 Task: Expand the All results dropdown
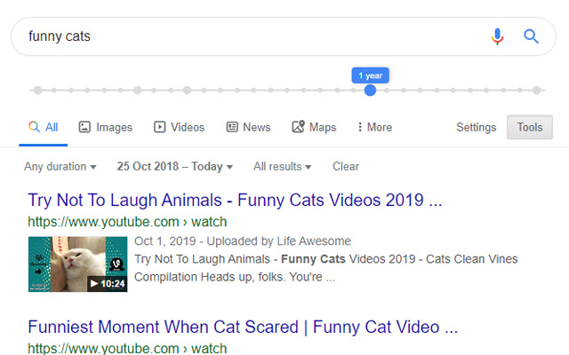(x=282, y=166)
